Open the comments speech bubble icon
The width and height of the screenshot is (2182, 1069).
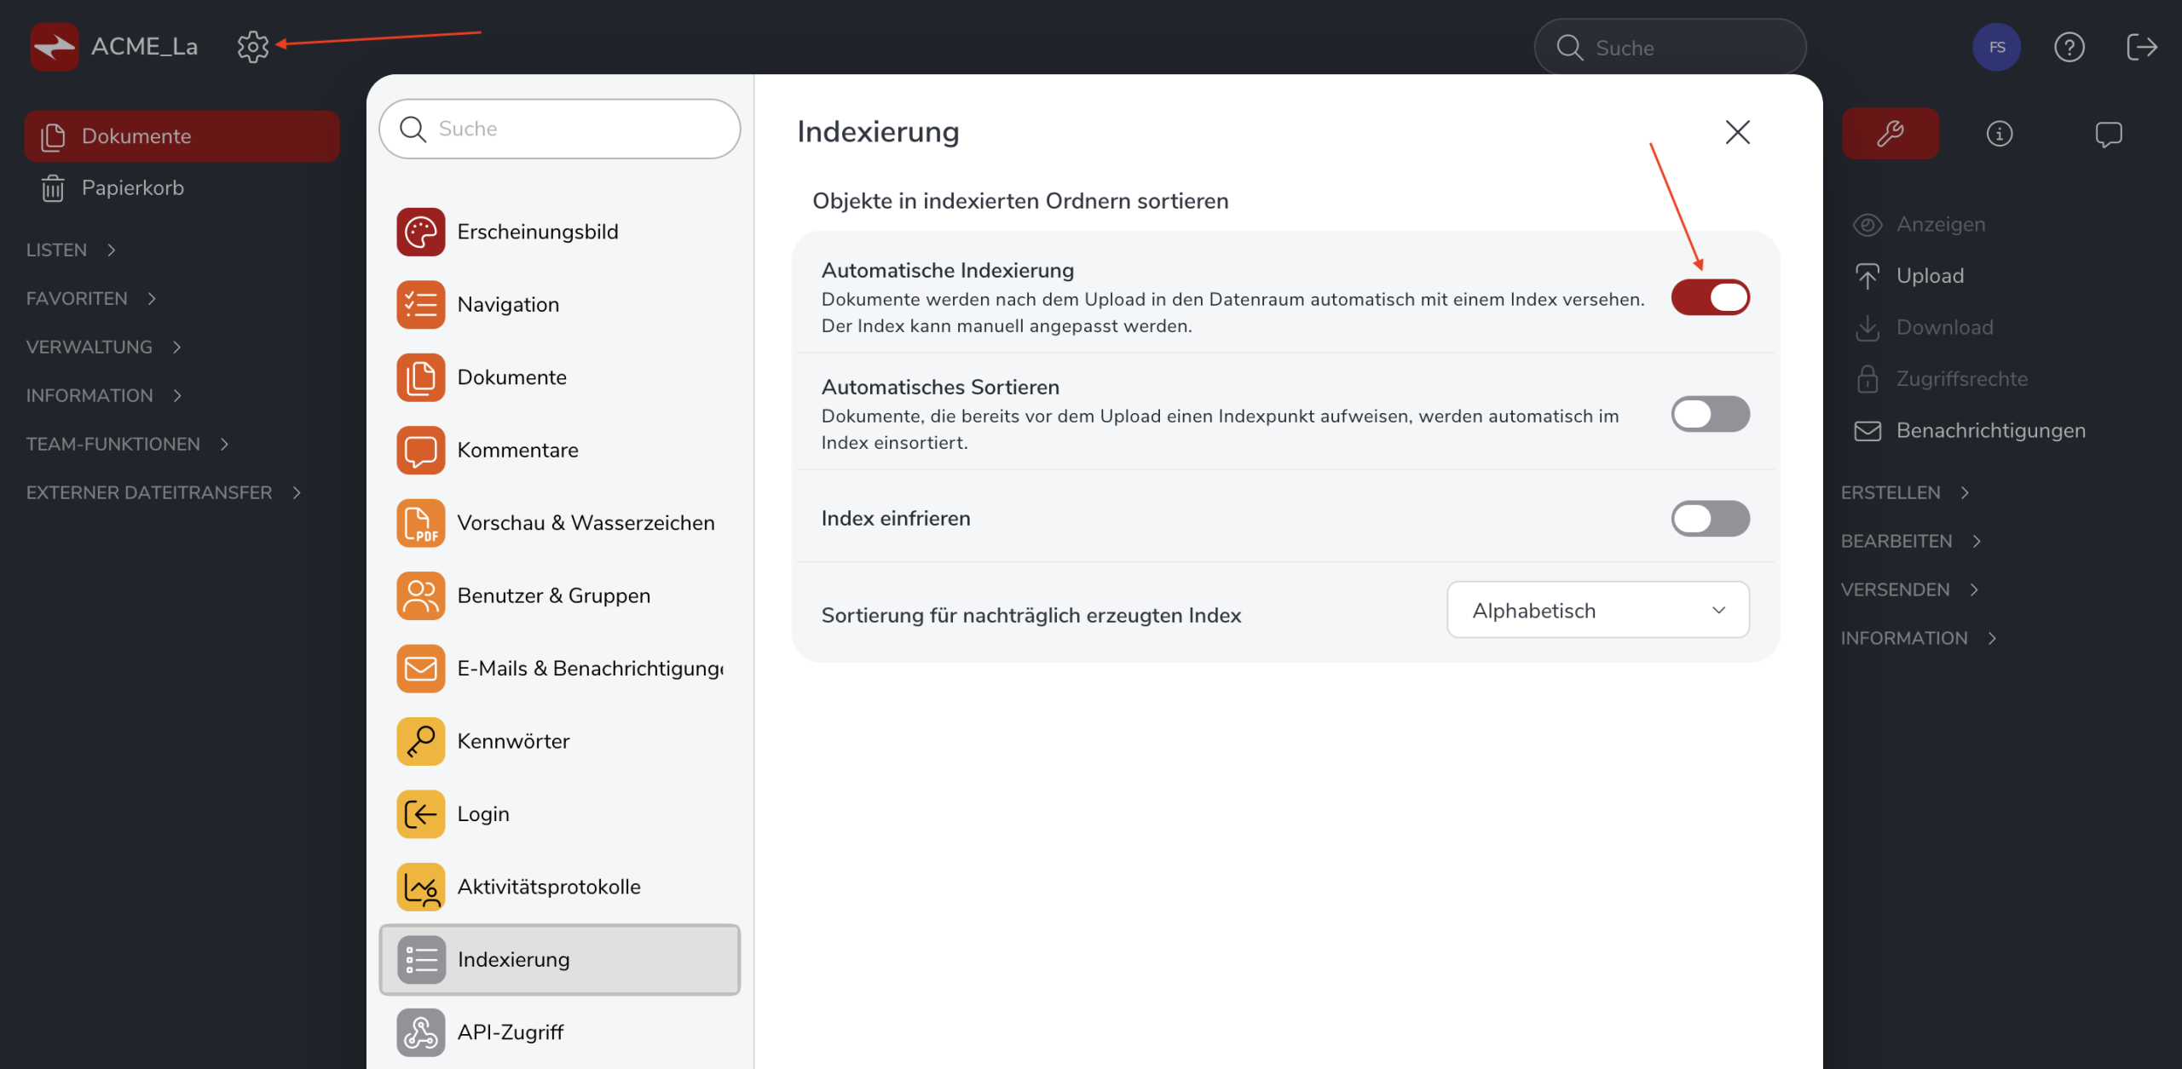coord(2108,134)
